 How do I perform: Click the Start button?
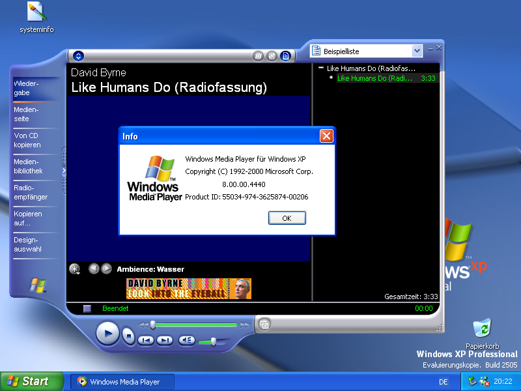[x=31, y=381]
